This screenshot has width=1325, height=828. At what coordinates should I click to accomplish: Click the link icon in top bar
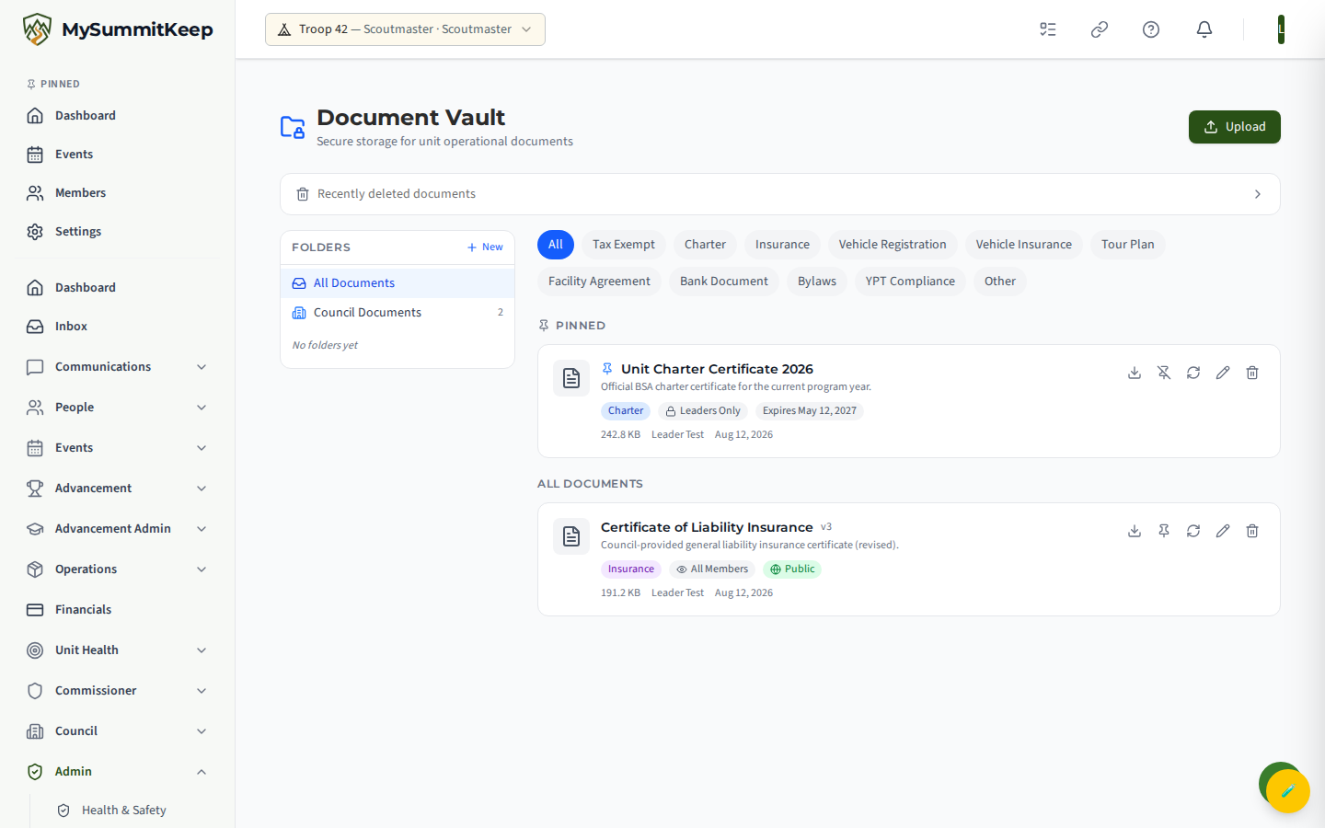[x=1100, y=29]
